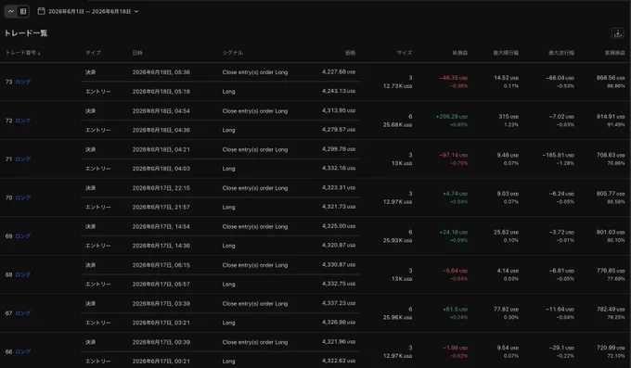Select net loss -1.98 USD
The width and height of the screenshot is (631, 368).
[x=455, y=348]
